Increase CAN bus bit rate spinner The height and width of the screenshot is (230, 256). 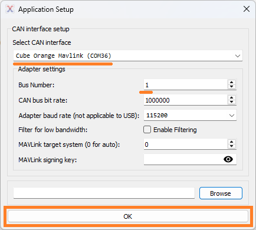tap(232, 98)
